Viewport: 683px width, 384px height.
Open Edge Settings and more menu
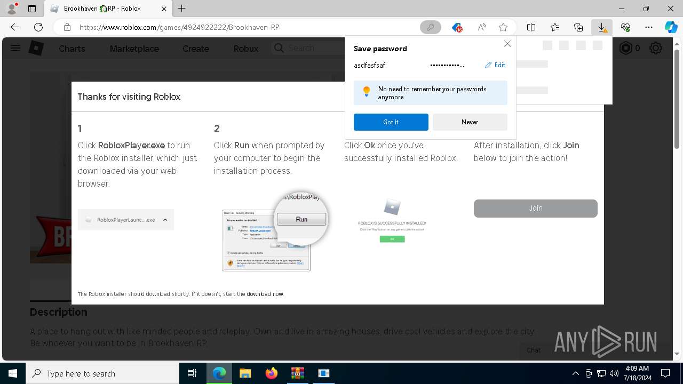pyautogui.click(x=649, y=27)
